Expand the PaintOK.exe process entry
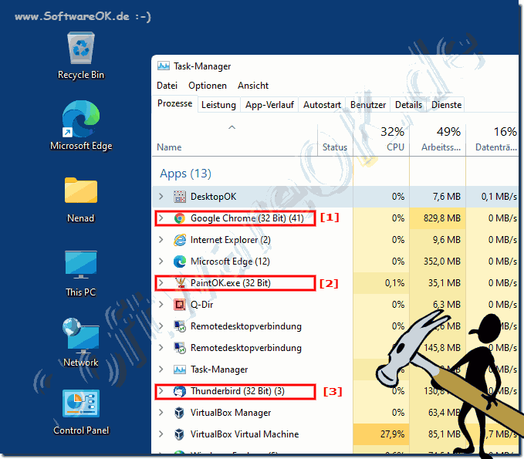The image size is (524, 459). [161, 283]
